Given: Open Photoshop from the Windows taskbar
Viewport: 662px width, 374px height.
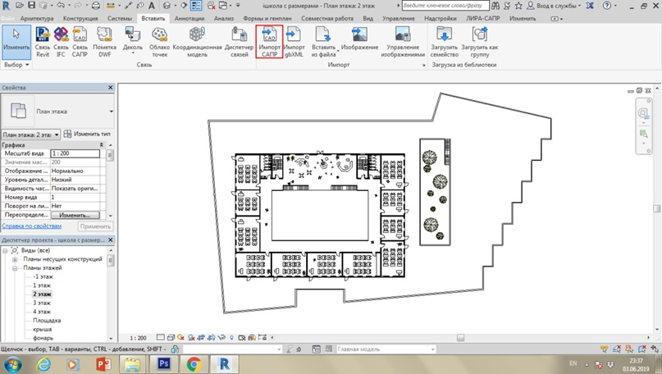Looking at the screenshot, I should [x=163, y=363].
